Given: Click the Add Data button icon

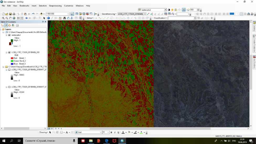Looking at the screenshot, I should (41, 14).
